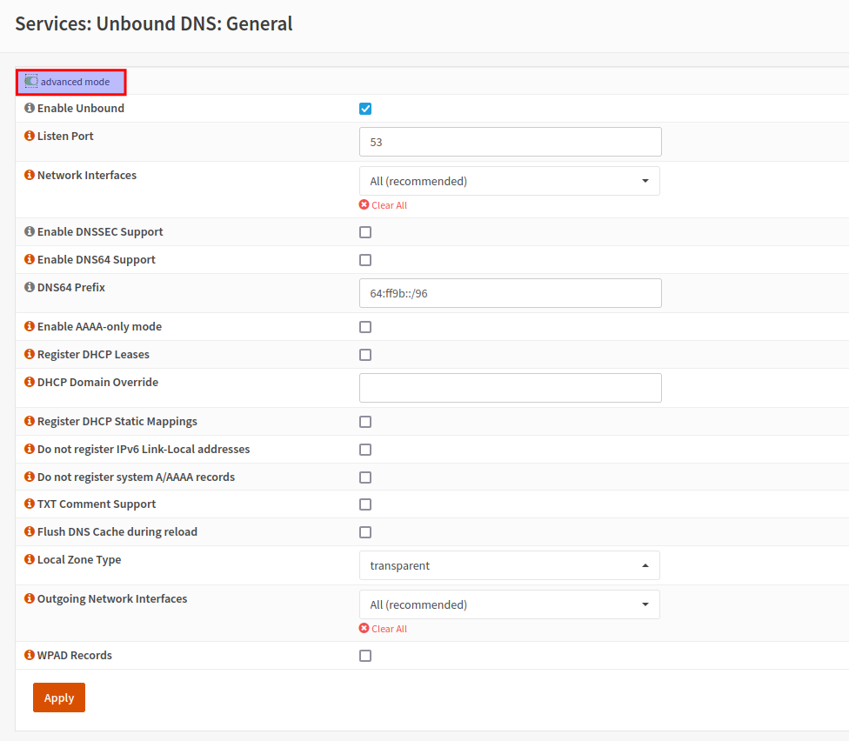The width and height of the screenshot is (849, 741).
Task: Toggle advanced mode switch
Action: click(31, 82)
